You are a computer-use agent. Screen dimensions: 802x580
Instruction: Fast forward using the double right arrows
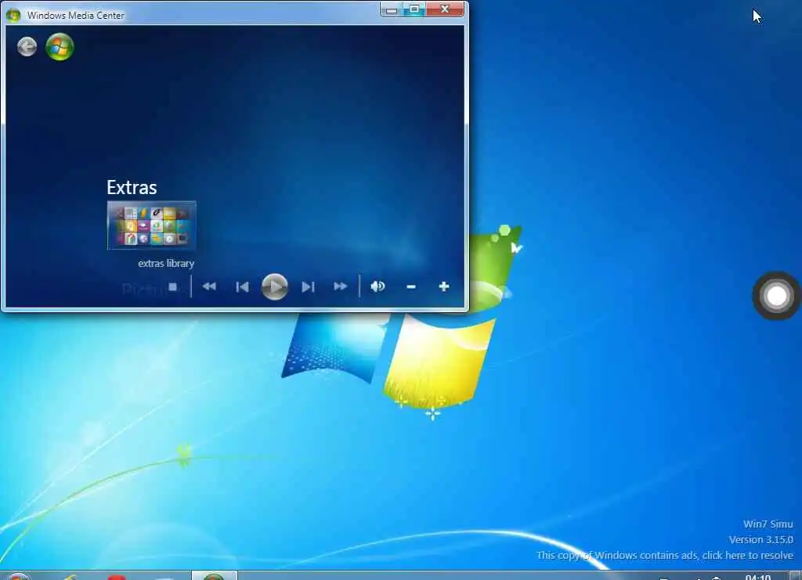340,286
